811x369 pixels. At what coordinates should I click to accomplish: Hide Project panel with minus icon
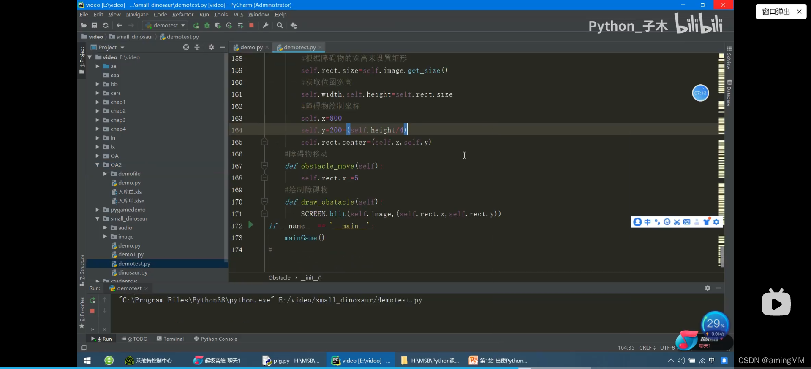[222, 47]
